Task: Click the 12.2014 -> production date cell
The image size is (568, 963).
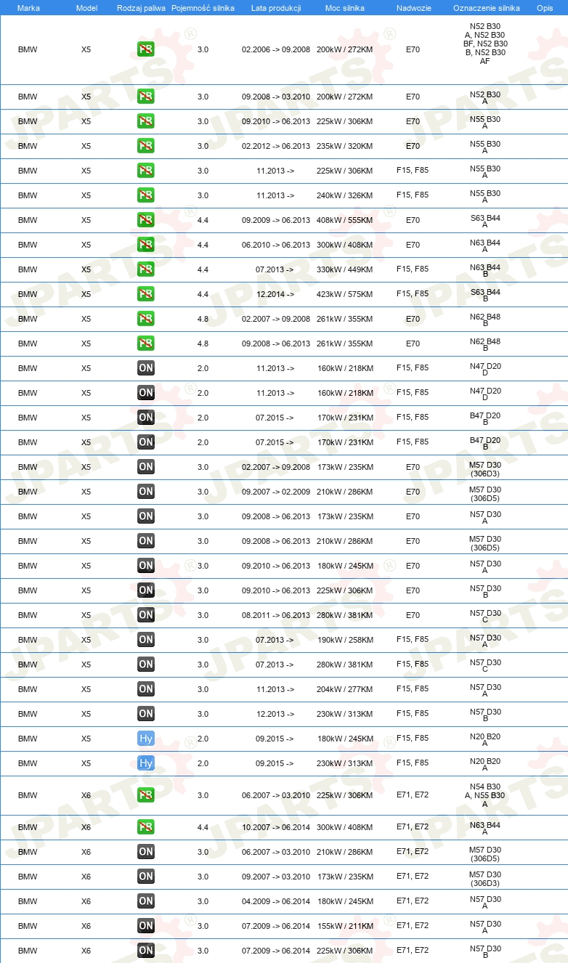Action: click(275, 294)
